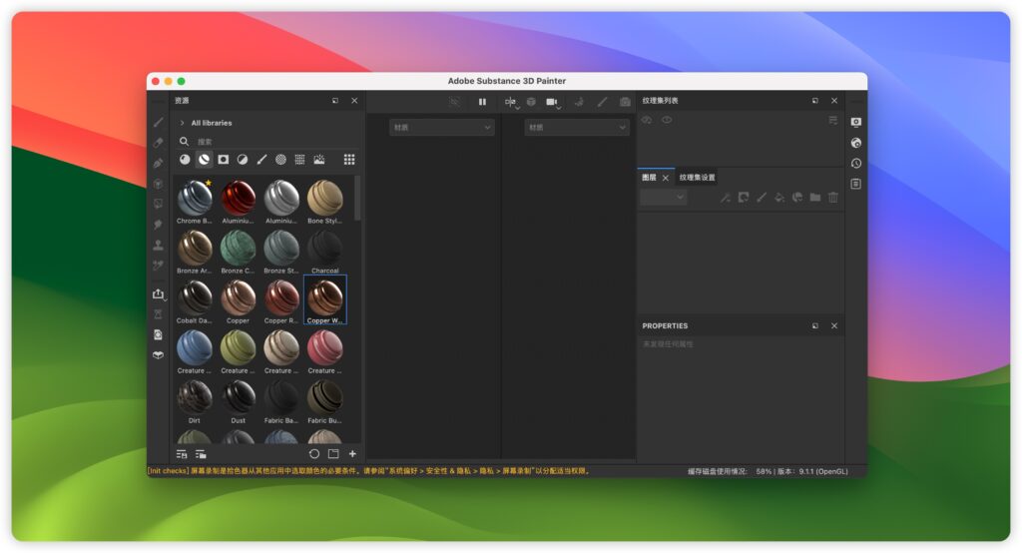This screenshot has width=1022, height=553.
Task: Filter assets by Environment maps icon
Action: click(x=318, y=159)
